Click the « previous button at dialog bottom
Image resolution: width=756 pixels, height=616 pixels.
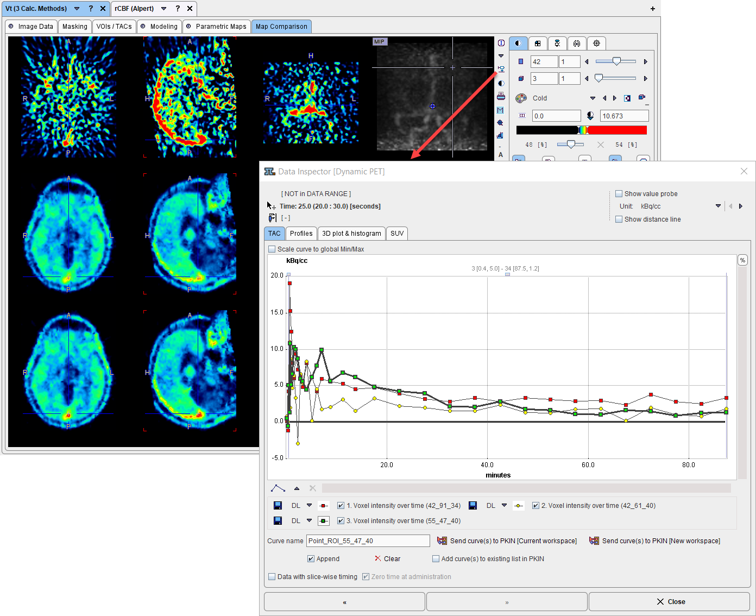(344, 602)
